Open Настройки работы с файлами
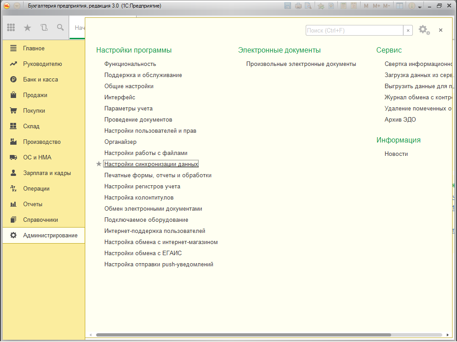The width and height of the screenshot is (457, 342). tap(146, 153)
